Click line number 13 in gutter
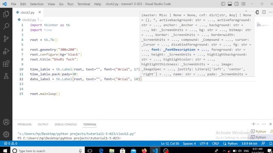273x153 pixels. 21,84
